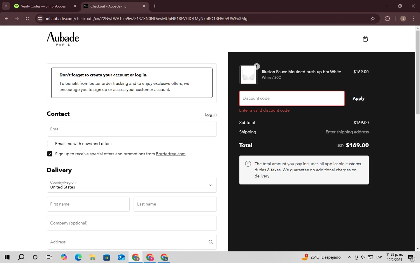Click the Contact heading
This screenshot has width=420, height=263.
[58, 114]
